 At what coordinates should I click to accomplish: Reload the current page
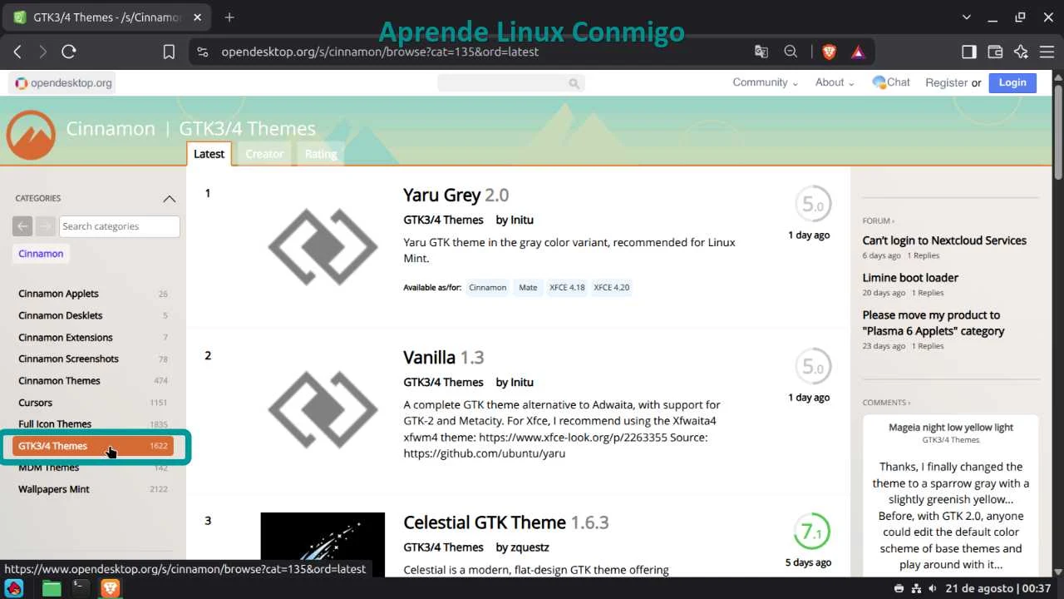[69, 52]
